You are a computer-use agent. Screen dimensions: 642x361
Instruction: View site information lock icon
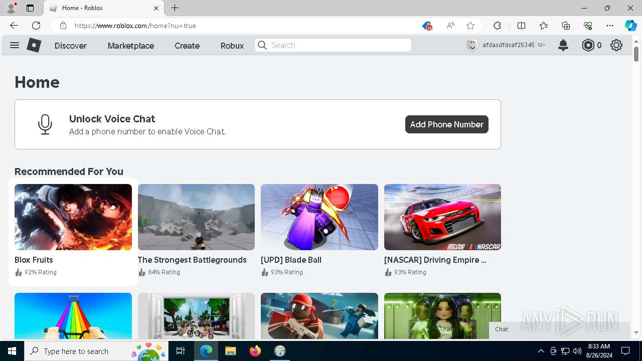(x=63, y=26)
